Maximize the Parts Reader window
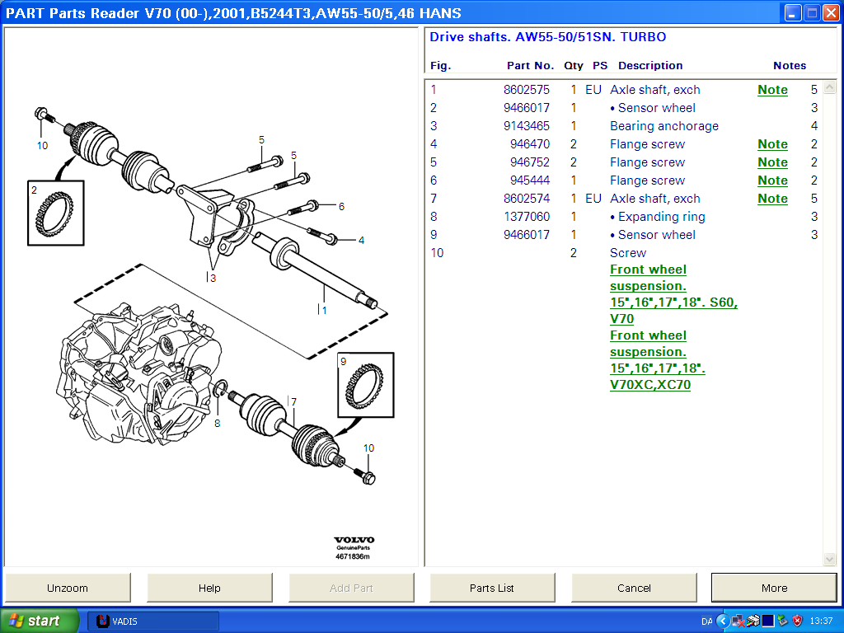Viewport: 844px width, 633px height. pyautogui.click(x=812, y=13)
